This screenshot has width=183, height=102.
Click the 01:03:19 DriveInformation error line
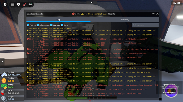click(88, 89)
